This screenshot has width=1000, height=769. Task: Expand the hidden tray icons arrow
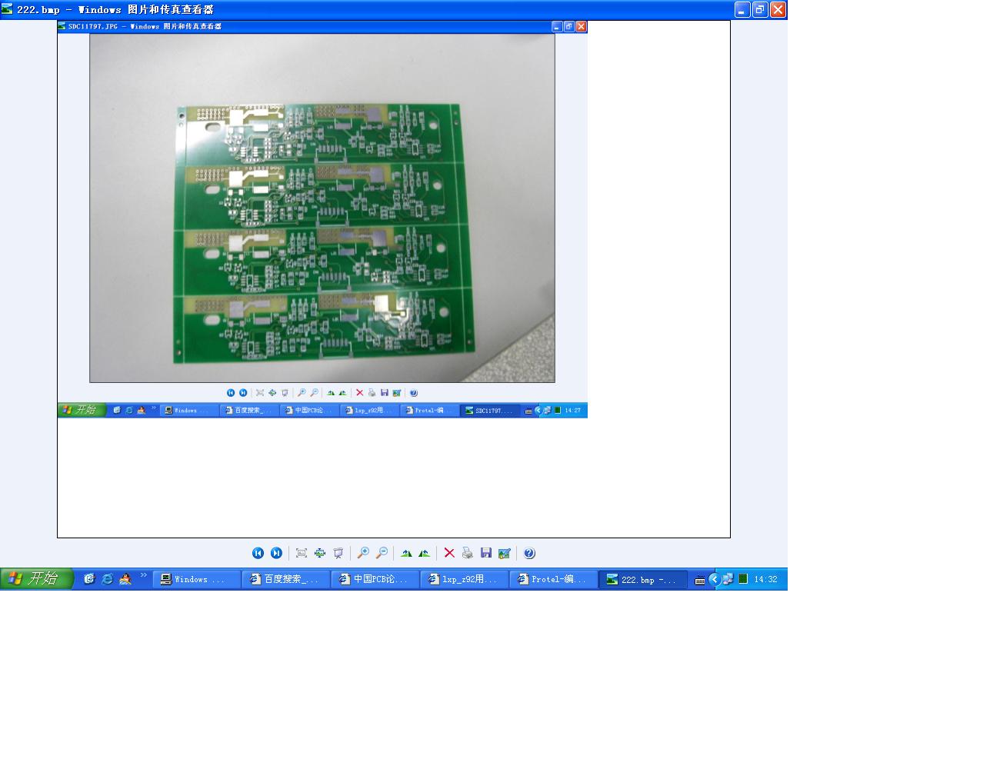coord(715,579)
